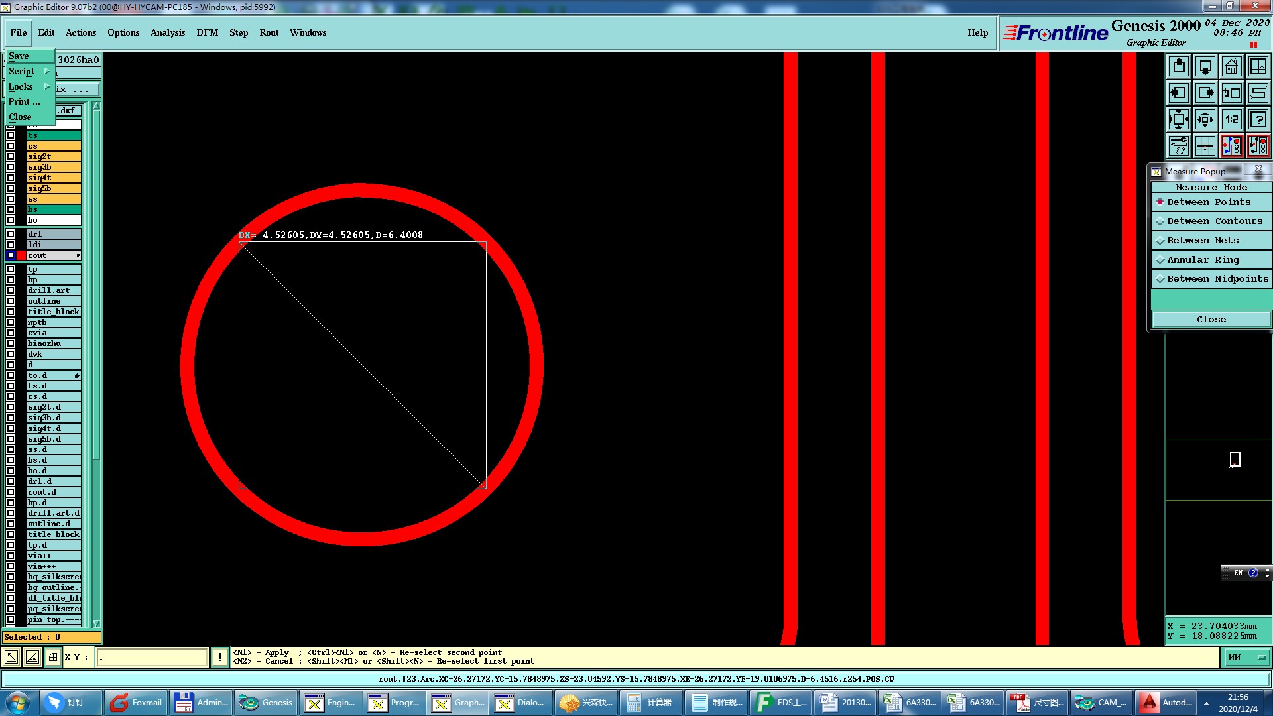1273x716 pixels.
Task: Click the 1:2 scale icon
Action: (1232, 119)
